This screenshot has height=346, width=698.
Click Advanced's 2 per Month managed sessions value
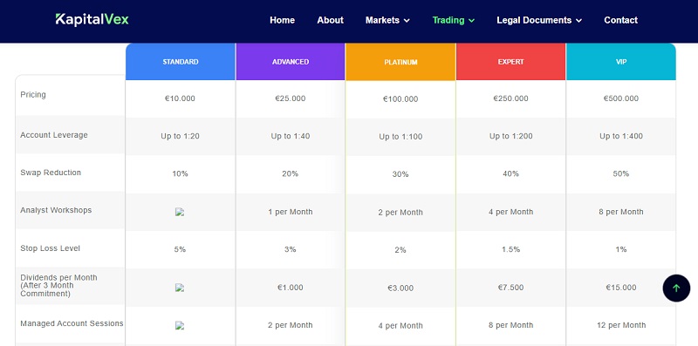[291, 325]
